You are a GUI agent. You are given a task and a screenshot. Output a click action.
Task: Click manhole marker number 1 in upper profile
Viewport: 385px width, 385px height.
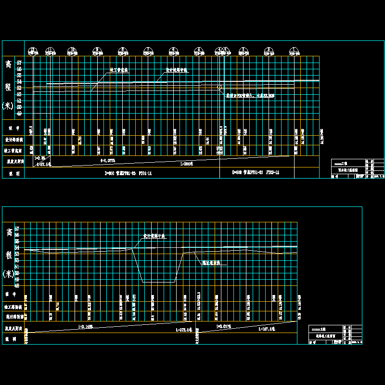tap(293, 50)
